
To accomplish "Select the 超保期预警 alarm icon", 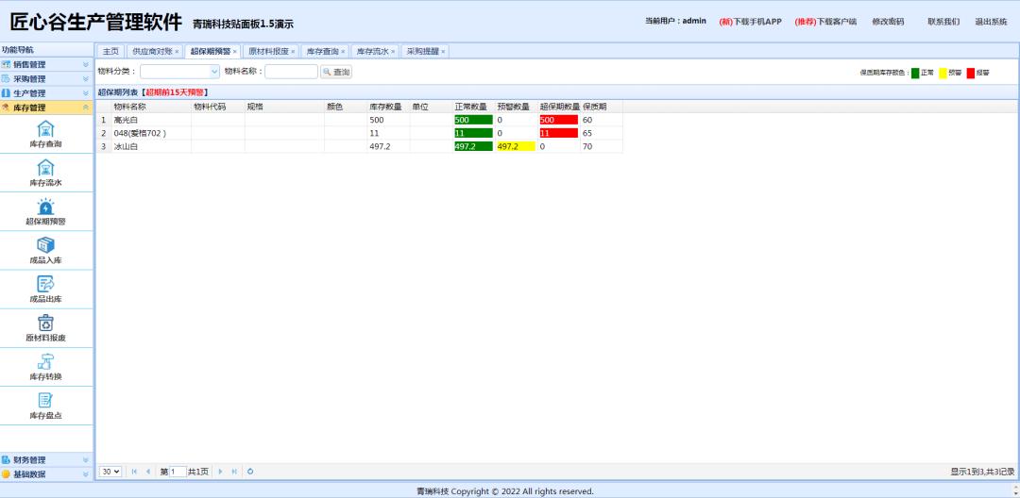I will (45, 207).
